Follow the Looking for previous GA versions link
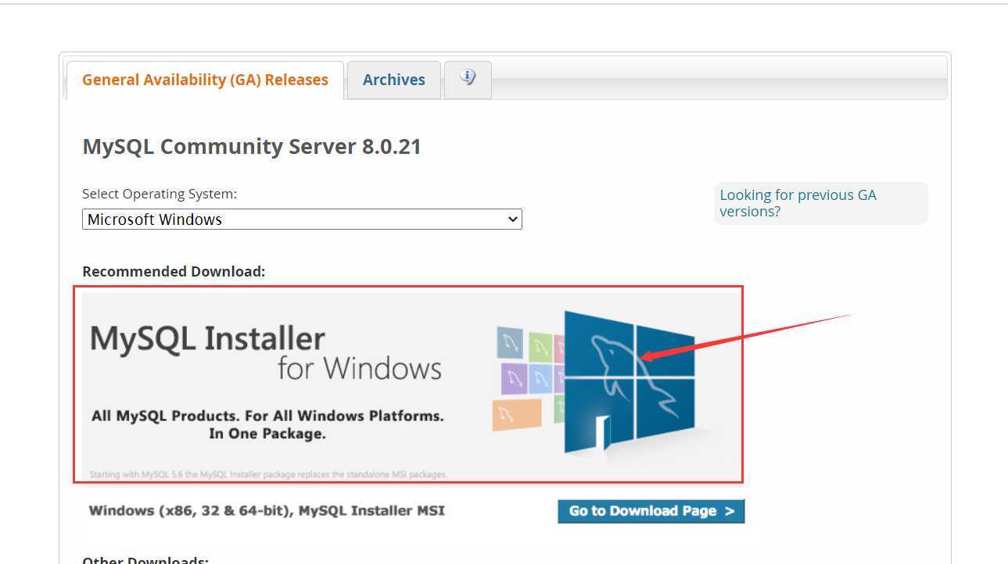Image resolution: width=1008 pixels, height=564 pixels. coord(798,203)
